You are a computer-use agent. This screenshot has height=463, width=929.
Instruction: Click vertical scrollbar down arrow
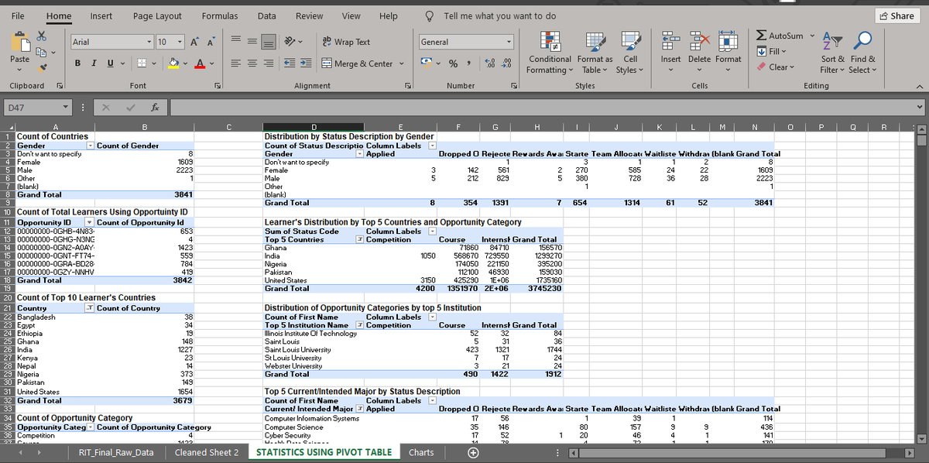pyautogui.click(x=922, y=440)
